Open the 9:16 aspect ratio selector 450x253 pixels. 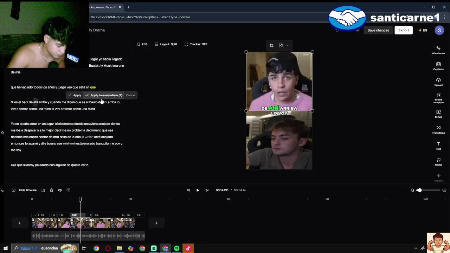pyautogui.click(x=142, y=44)
